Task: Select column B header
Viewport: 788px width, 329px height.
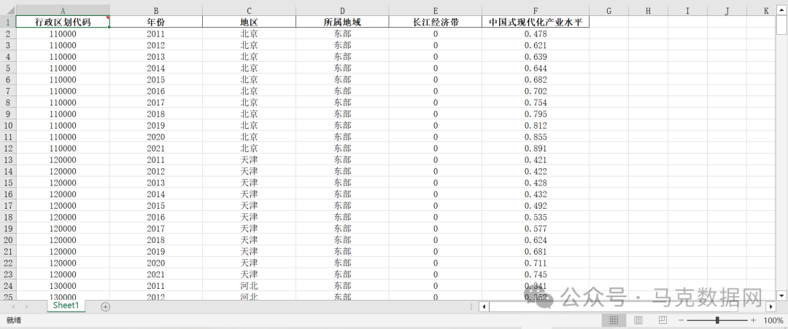Action: [156, 10]
